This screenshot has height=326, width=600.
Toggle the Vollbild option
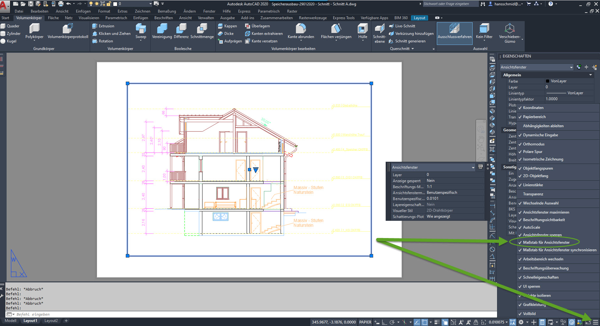point(529,314)
